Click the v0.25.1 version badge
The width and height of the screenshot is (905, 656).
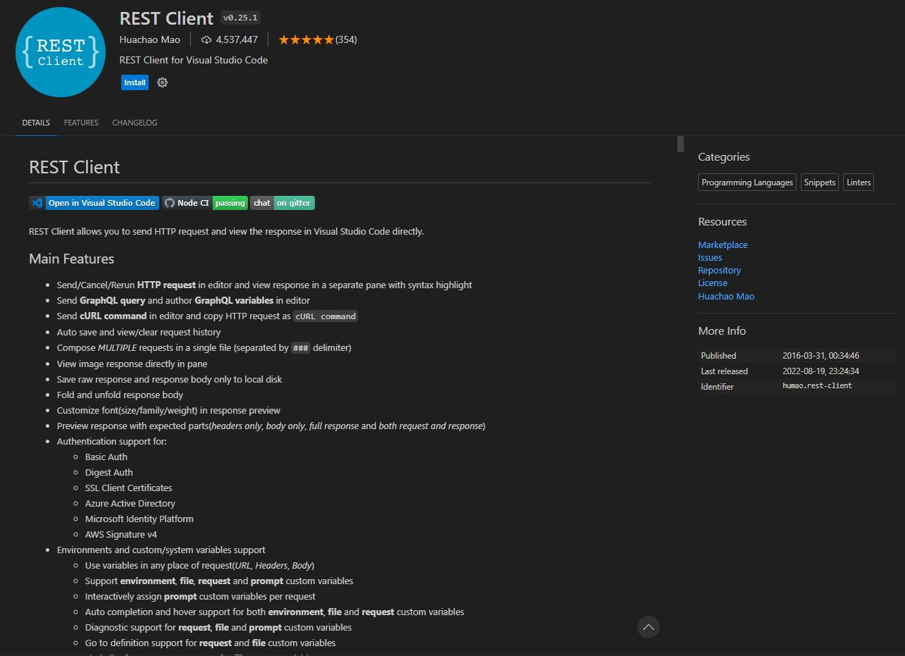[x=240, y=18]
